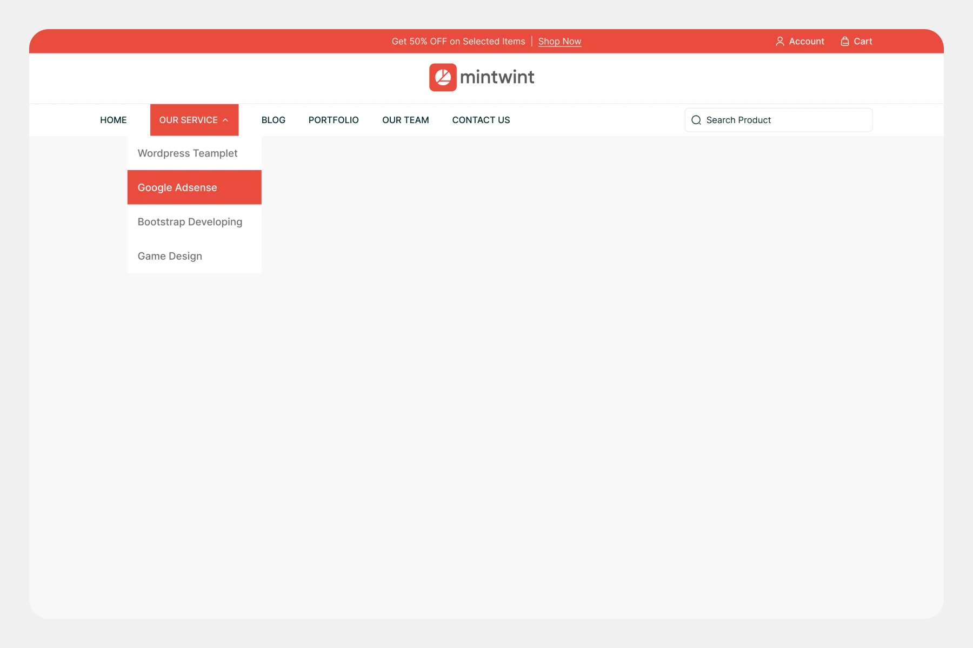Select CONTACT US in navigation
The height and width of the screenshot is (648, 973).
[481, 120]
